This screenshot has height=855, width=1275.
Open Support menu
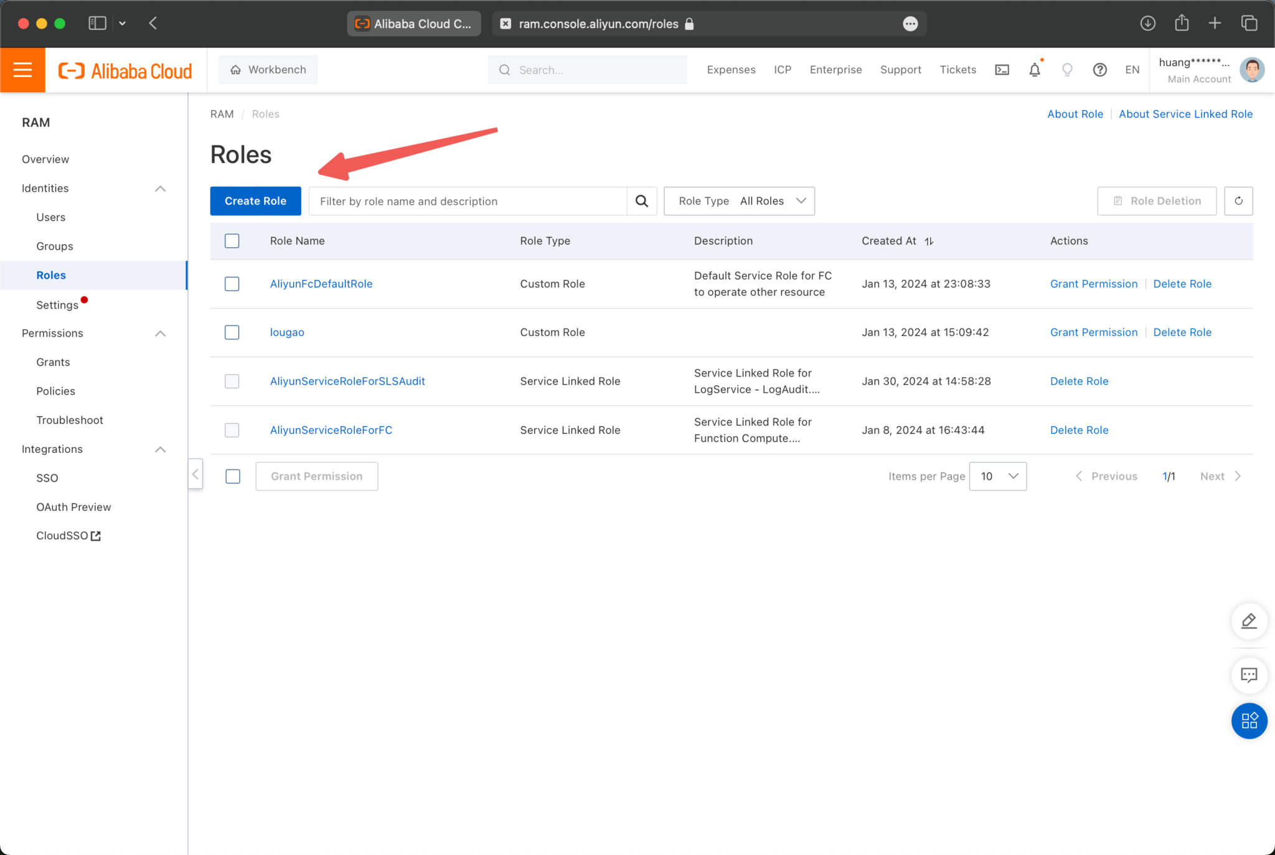(900, 70)
